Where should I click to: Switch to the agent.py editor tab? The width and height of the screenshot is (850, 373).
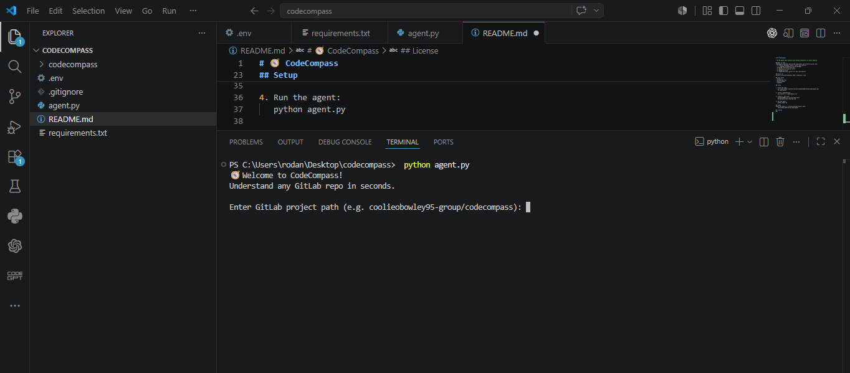tap(426, 33)
